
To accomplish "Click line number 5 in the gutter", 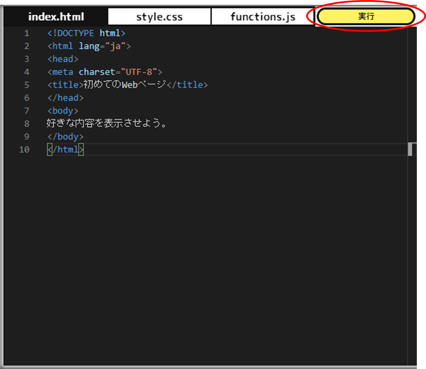I will pyautogui.click(x=27, y=85).
